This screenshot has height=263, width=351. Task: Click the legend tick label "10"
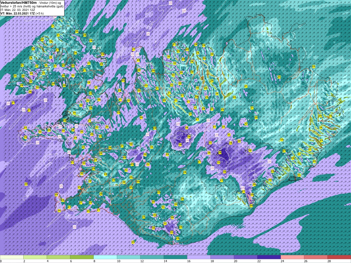click(x=118, y=261)
